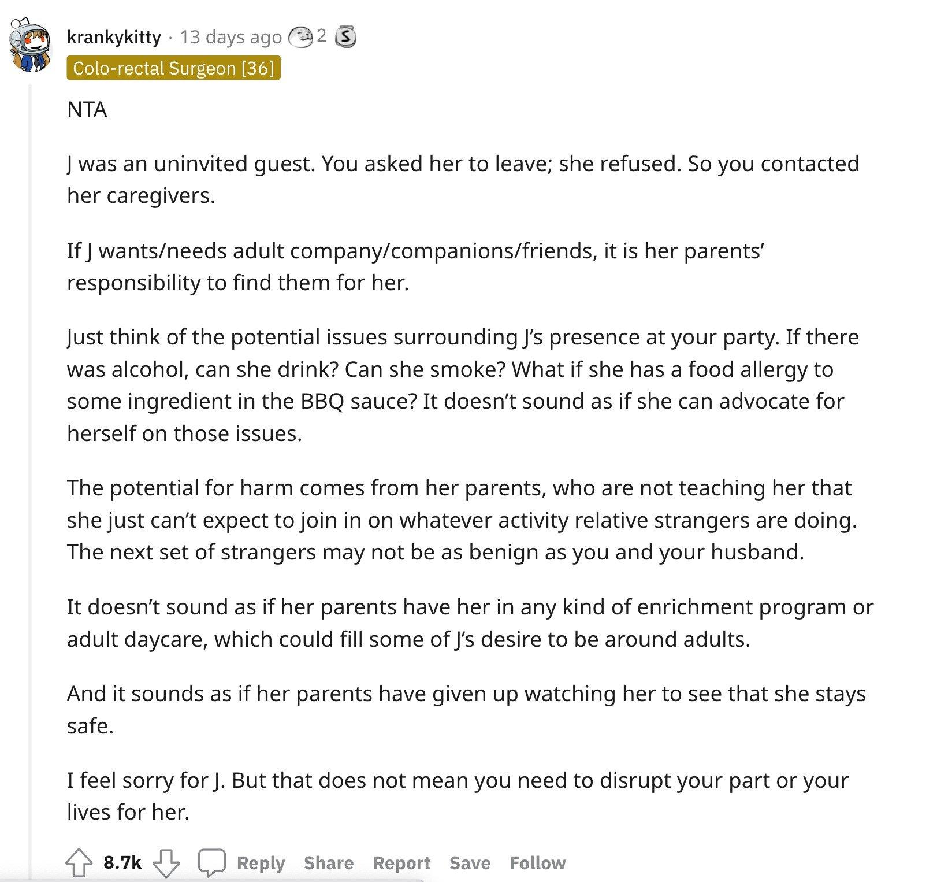Click the Reply button
Image resolution: width=937 pixels, height=882 pixels.
pos(261,863)
